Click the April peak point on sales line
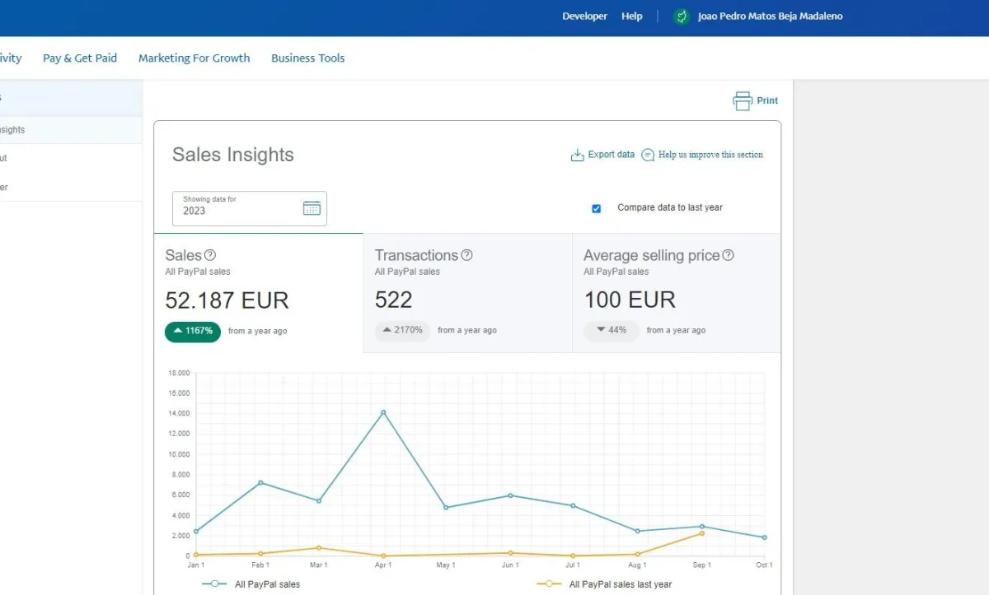 pyautogui.click(x=383, y=412)
